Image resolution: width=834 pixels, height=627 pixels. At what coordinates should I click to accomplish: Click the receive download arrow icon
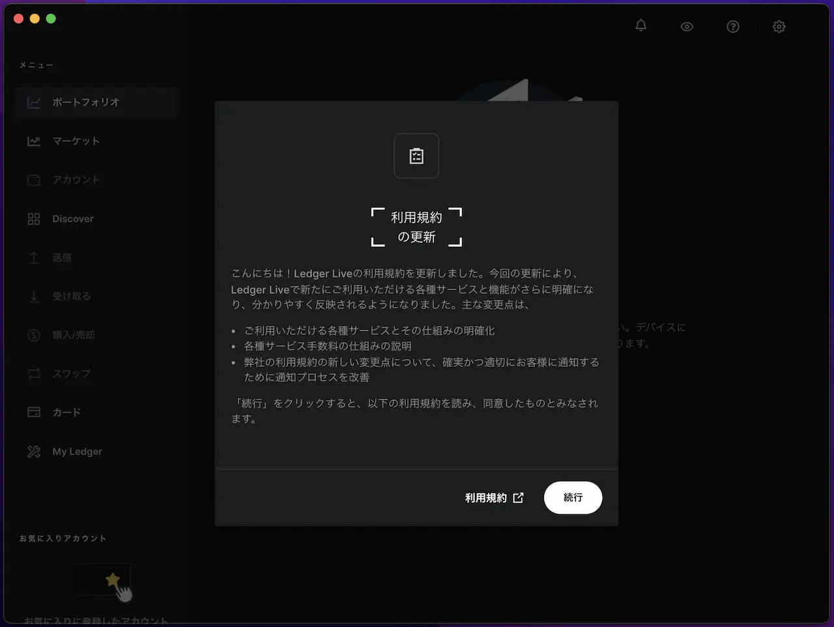click(x=34, y=297)
